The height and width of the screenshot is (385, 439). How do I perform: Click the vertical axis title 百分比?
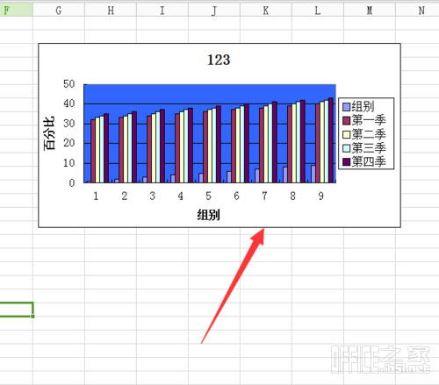pos(49,133)
